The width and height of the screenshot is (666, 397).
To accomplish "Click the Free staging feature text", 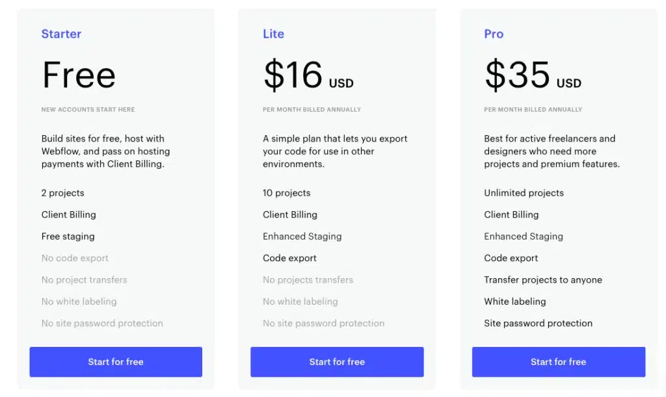I will pyautogui.click(x=68, y=237).
